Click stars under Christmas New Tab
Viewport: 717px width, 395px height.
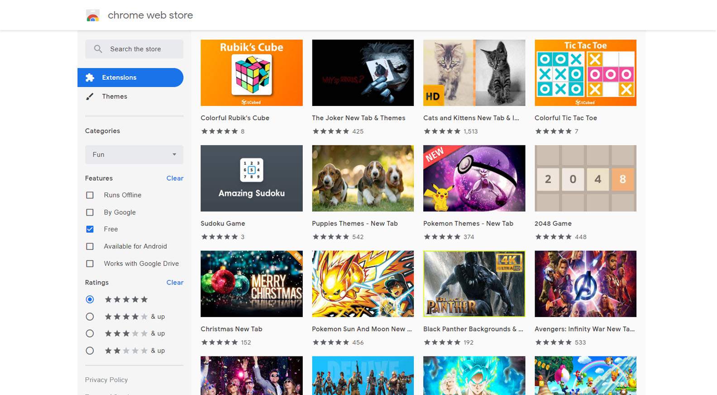click(x=220, y=342)
